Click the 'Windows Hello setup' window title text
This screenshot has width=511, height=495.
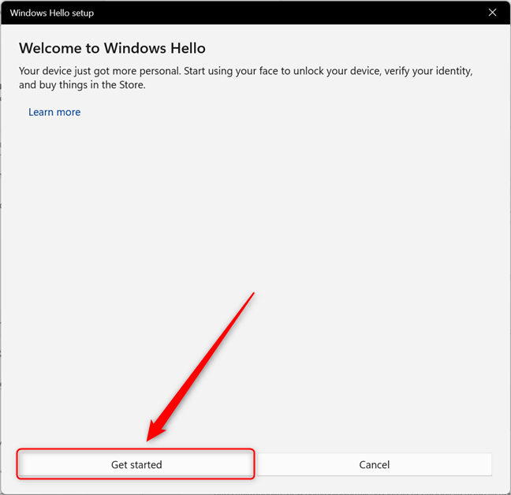coord(52,13)
